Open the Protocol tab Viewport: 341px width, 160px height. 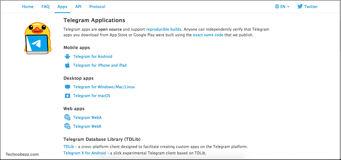[97, 7]
